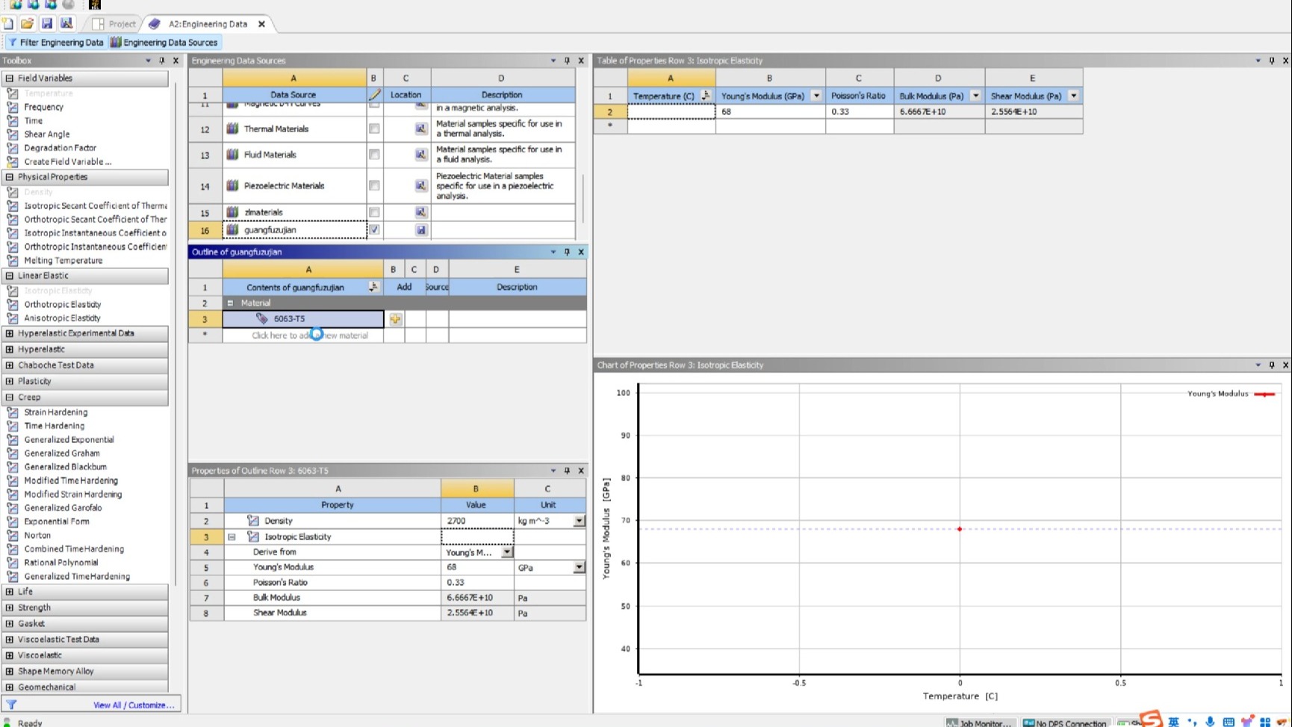Screen dimensions: 1292x727
Task: Select the 6063-T5 material row
Action: click(303, 319)
